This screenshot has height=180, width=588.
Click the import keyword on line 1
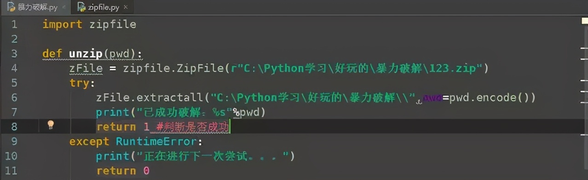62,24
